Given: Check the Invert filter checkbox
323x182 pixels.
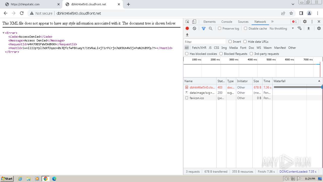Looking at the screenshot, I should [230, 41].
